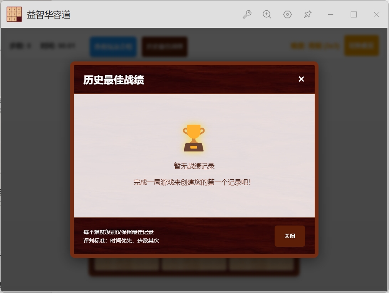Click the 历史最佳战绩 dialog title

click(114, 80)
